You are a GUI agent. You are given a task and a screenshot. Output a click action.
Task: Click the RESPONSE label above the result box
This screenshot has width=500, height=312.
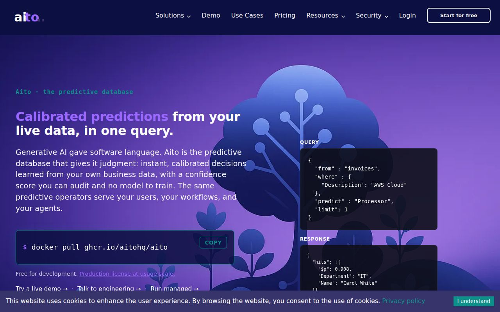[x=315, y=239]
